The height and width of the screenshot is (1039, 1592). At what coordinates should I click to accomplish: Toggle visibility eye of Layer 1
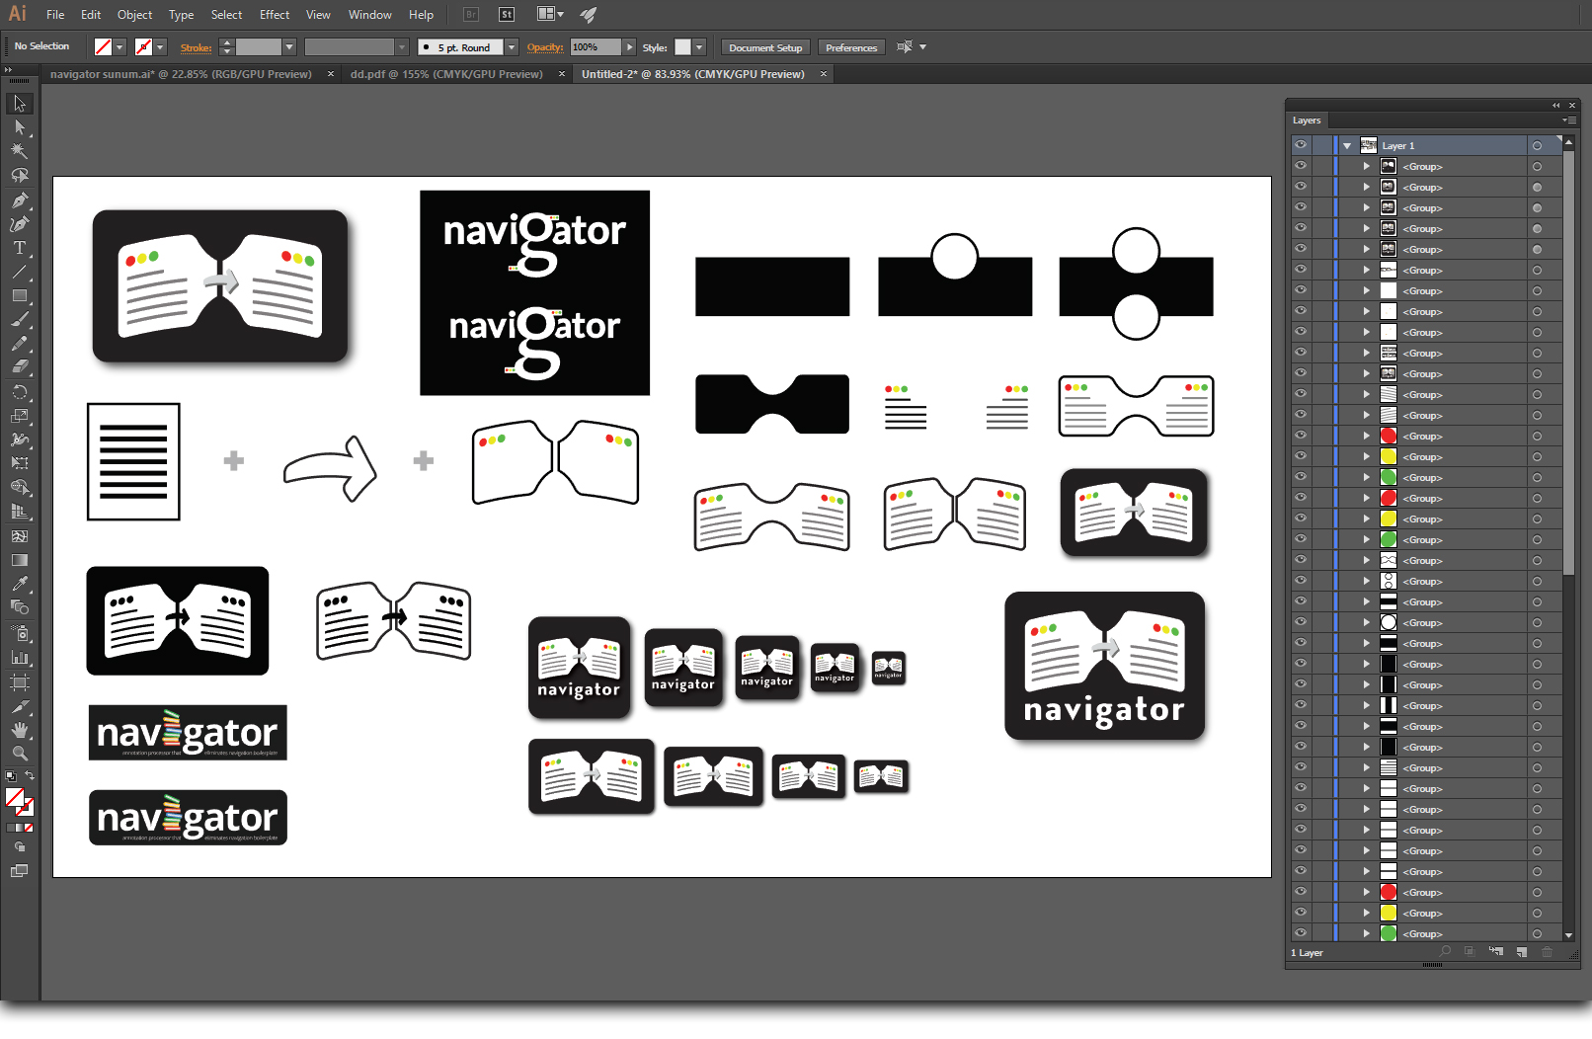(1301, 145)
